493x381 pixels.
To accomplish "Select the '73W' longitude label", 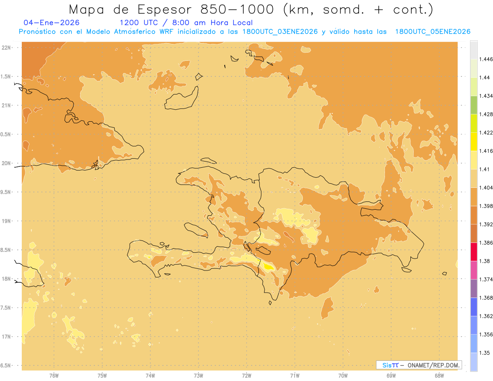I will click(198, 375).
